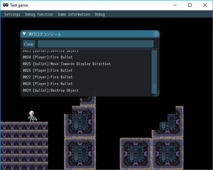This screenshot has width=213, height=170.
Task: Click the log console resize grip corner
Action: click(x=157, y=94)
